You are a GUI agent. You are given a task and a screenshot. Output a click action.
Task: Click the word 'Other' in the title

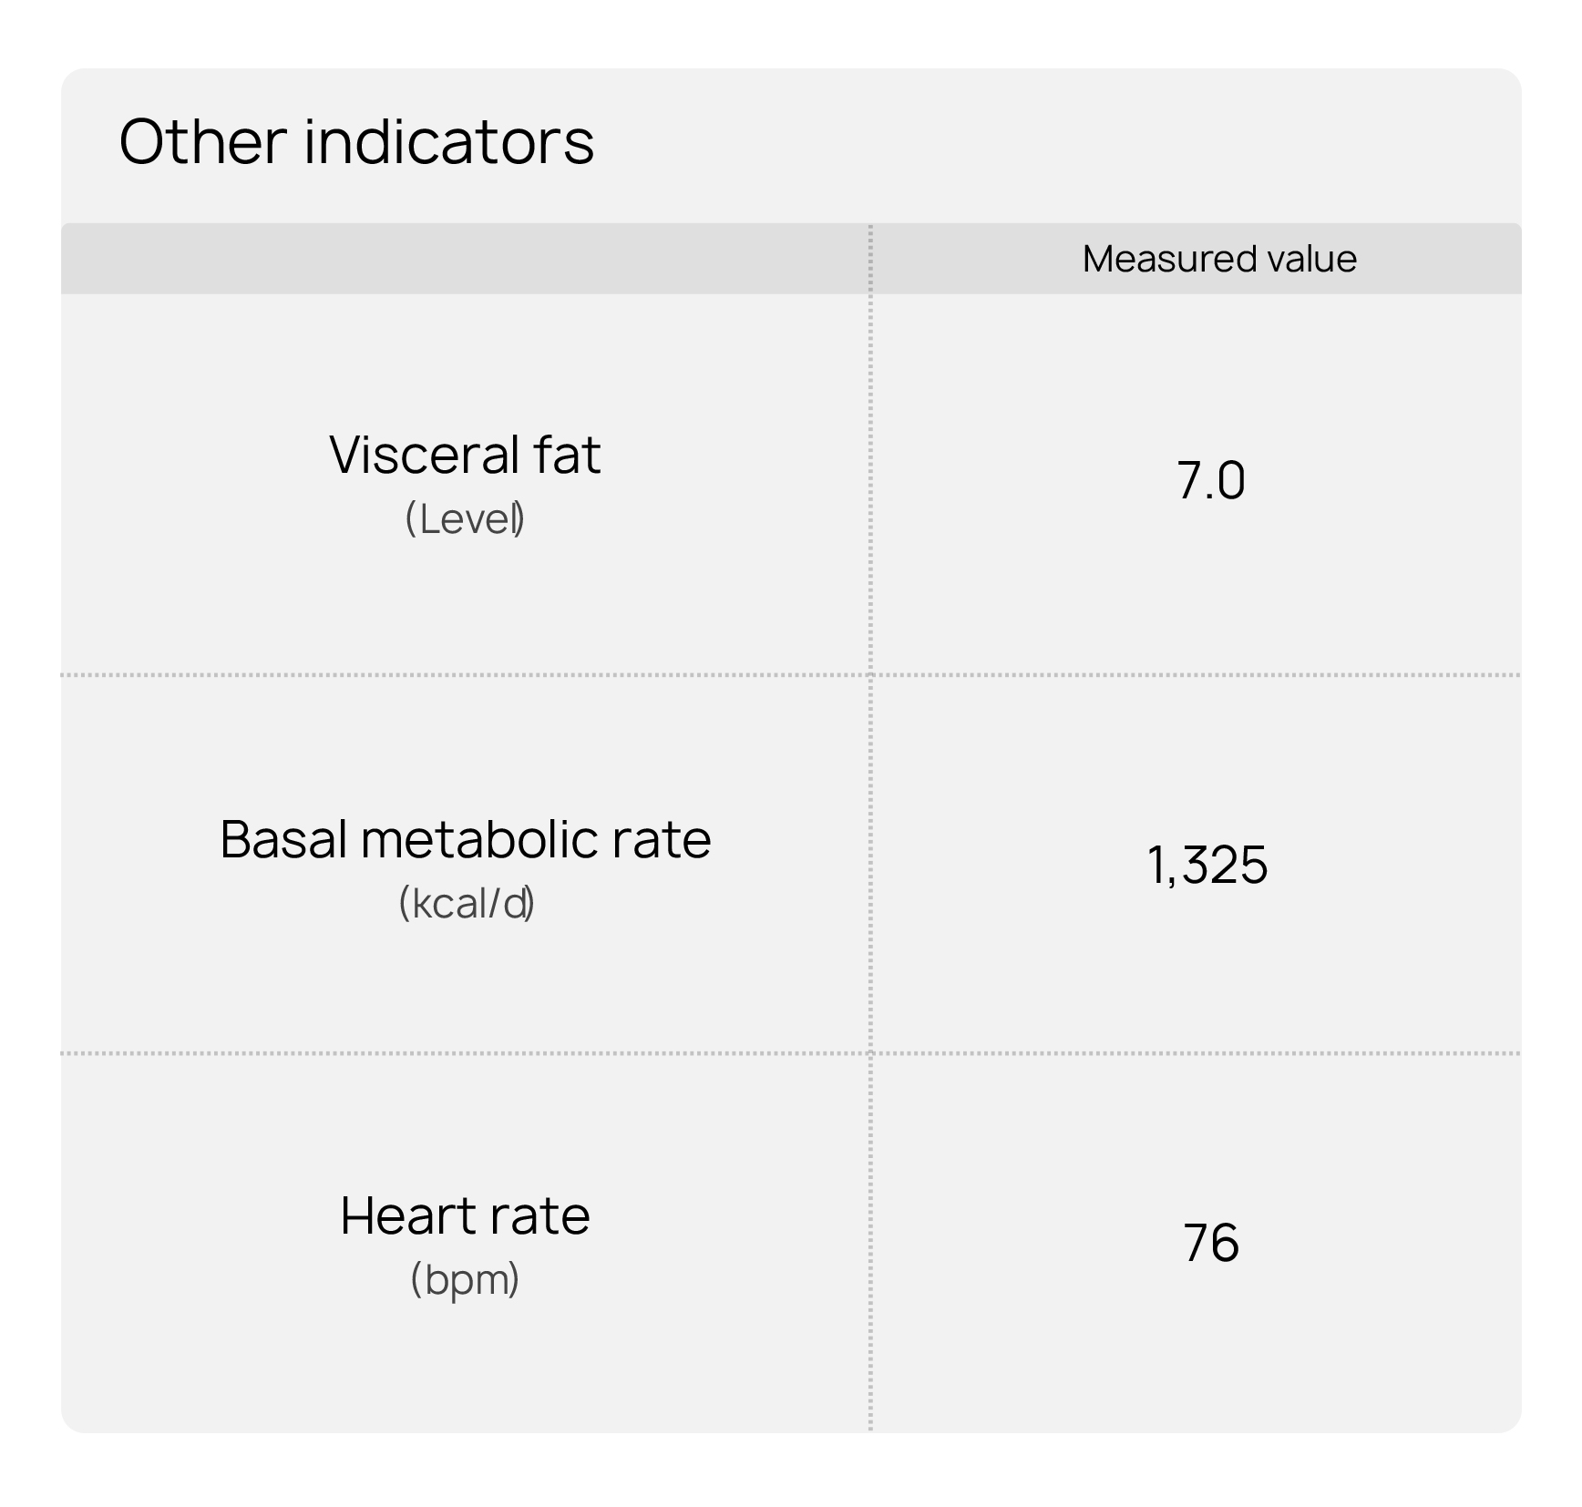click(x=204, y=142)
